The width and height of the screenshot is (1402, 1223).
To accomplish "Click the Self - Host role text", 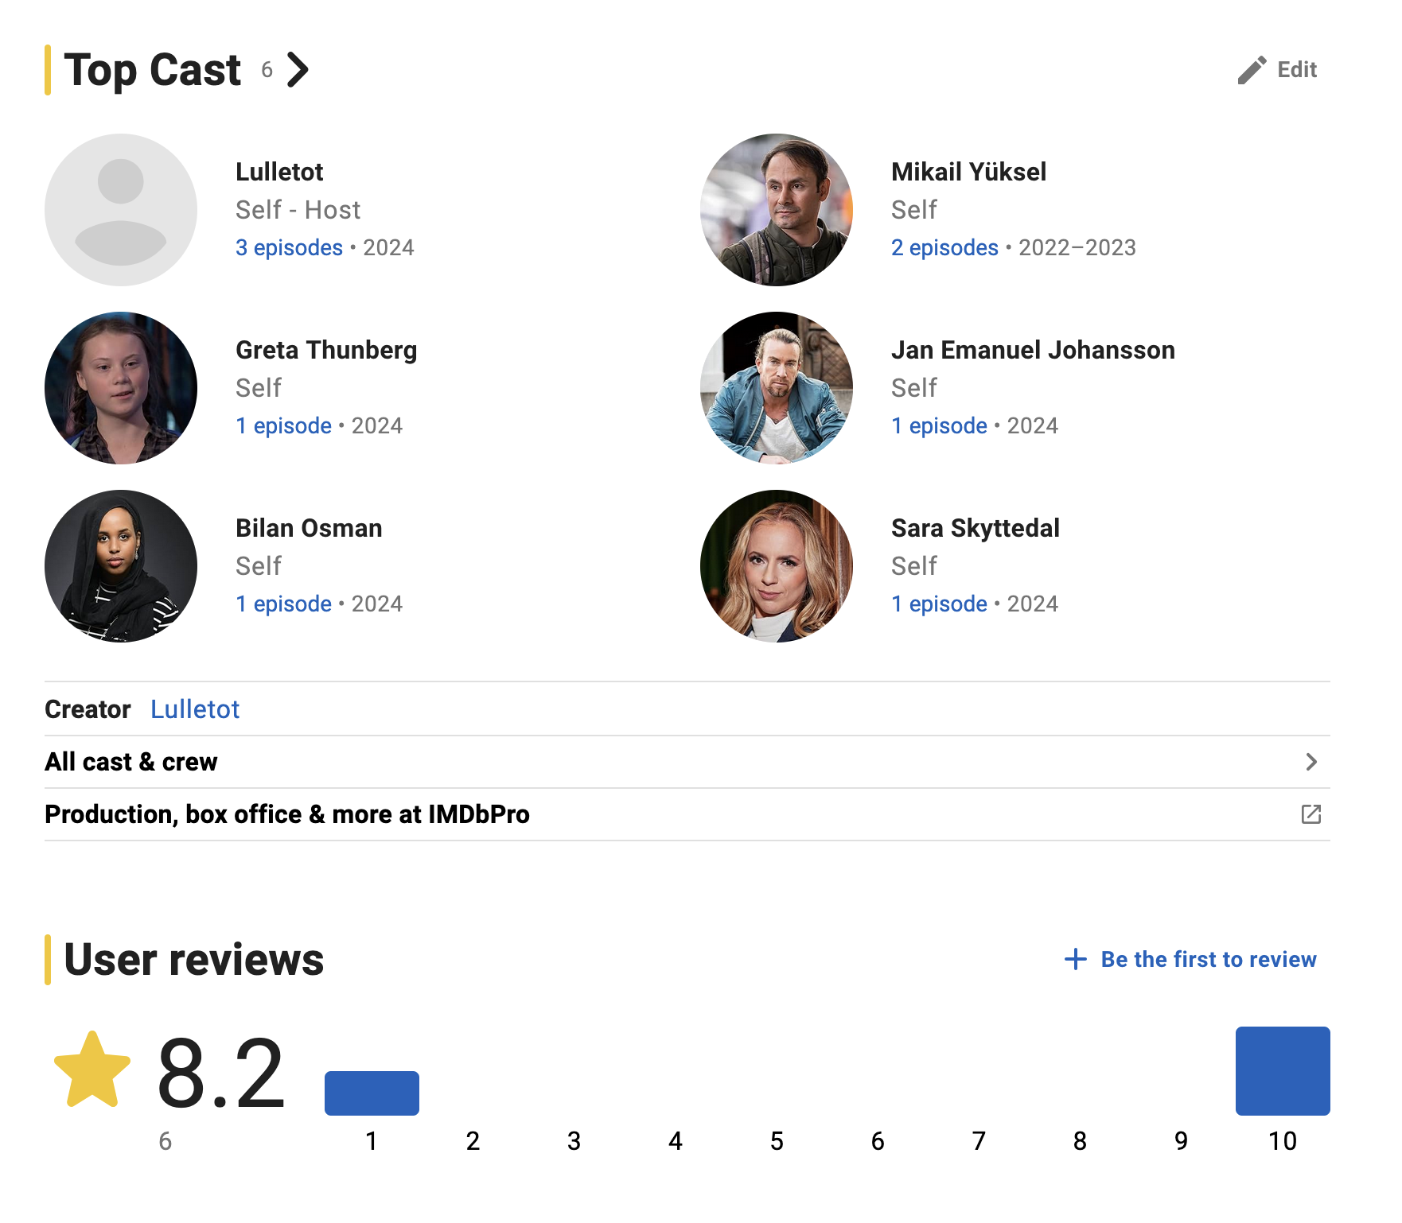I will tap(298, 210).
